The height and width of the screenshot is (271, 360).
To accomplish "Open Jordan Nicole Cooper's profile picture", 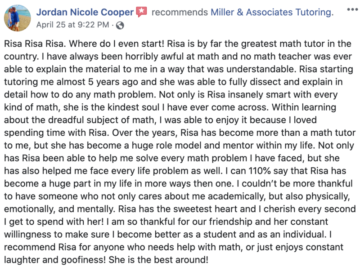I will click(18, 18).
